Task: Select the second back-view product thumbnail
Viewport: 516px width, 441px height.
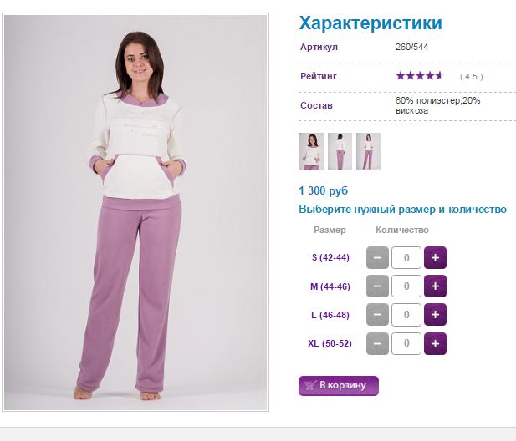Action: (340, 151)
